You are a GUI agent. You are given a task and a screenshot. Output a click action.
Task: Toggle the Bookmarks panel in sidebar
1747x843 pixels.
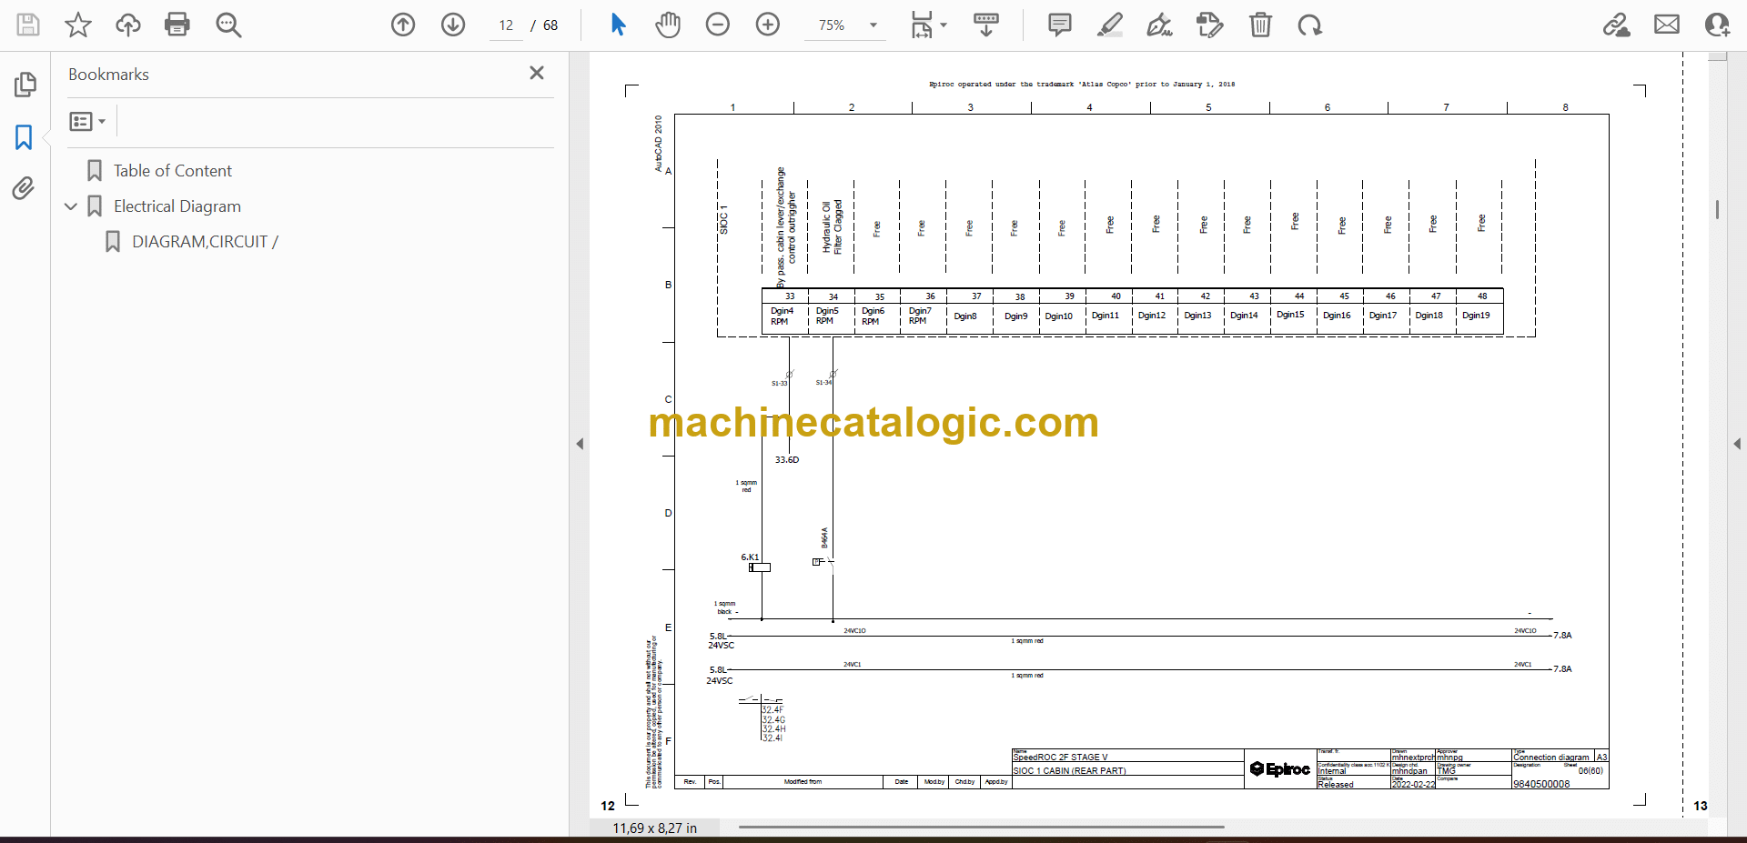(x=25, y=137)
